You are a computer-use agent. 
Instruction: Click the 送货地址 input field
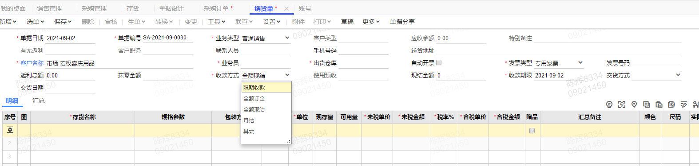tap(558, 50)
